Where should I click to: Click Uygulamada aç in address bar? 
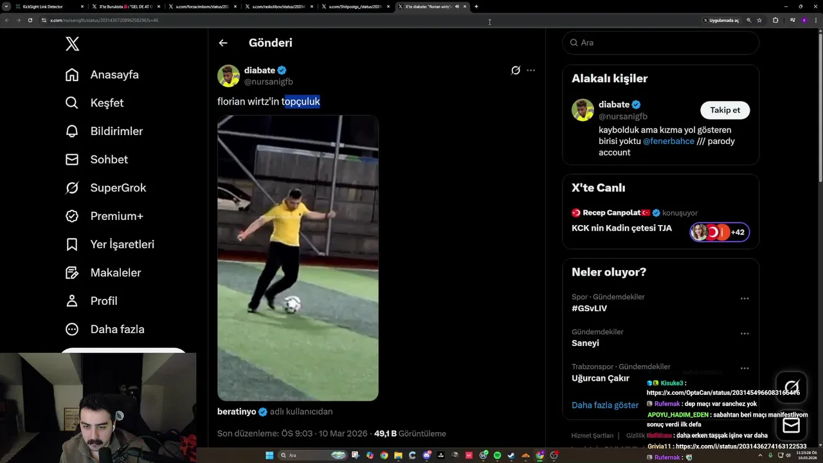(x=721, y=20)
